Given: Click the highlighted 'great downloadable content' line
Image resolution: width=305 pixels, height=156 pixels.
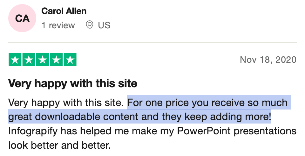Looking at the screenshot, I should [73, 117].
